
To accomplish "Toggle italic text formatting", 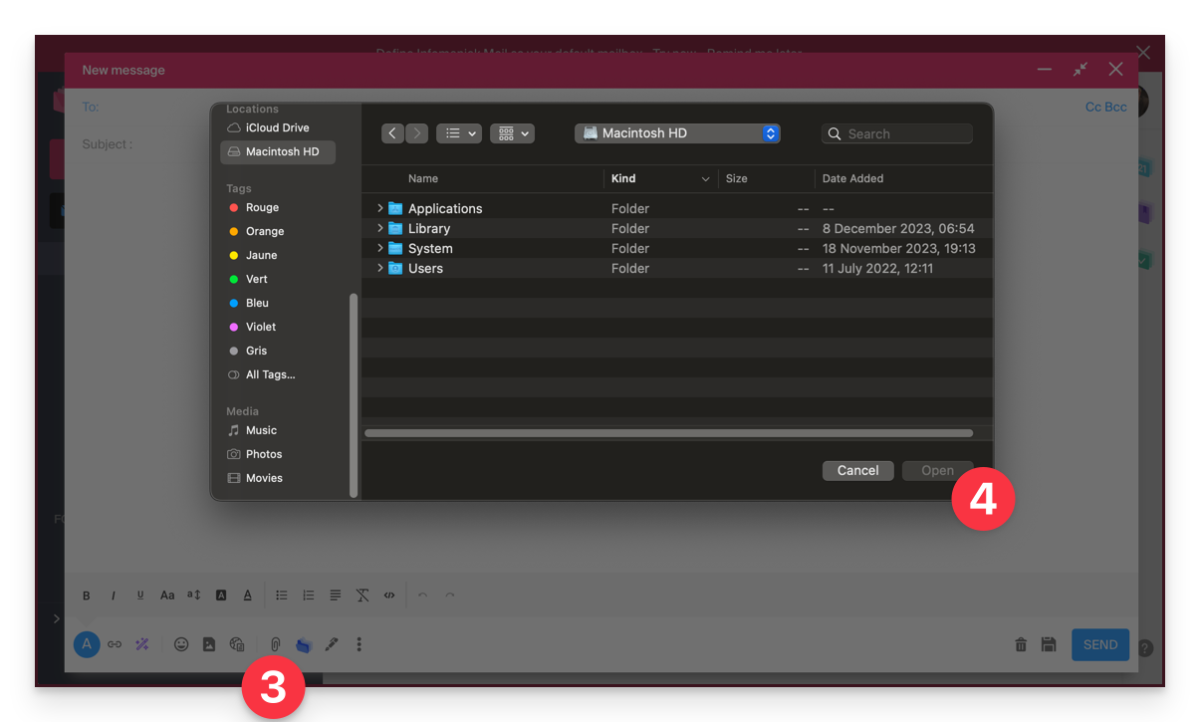I will click(x=114, y=596).
